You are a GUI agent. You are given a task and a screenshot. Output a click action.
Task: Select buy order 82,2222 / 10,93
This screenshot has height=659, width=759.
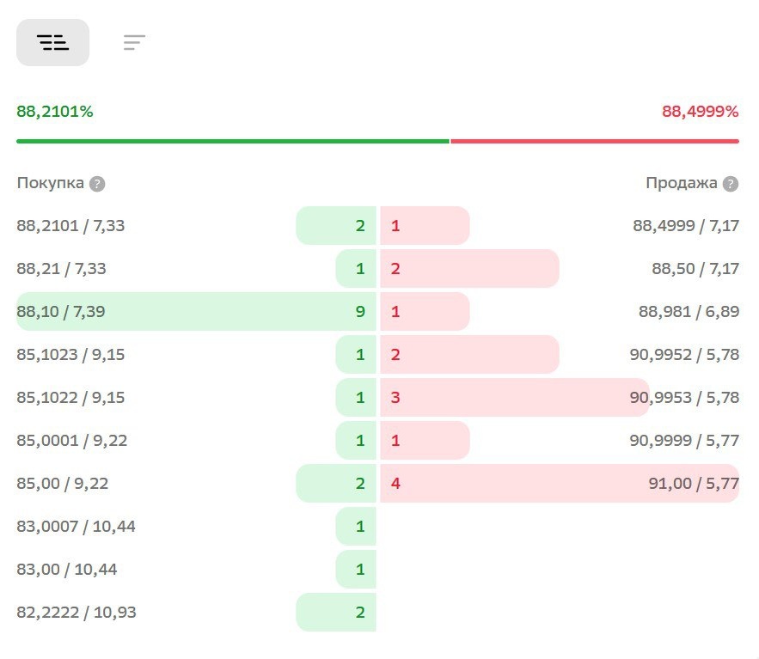pyautogui.click(x=76, y=613)
